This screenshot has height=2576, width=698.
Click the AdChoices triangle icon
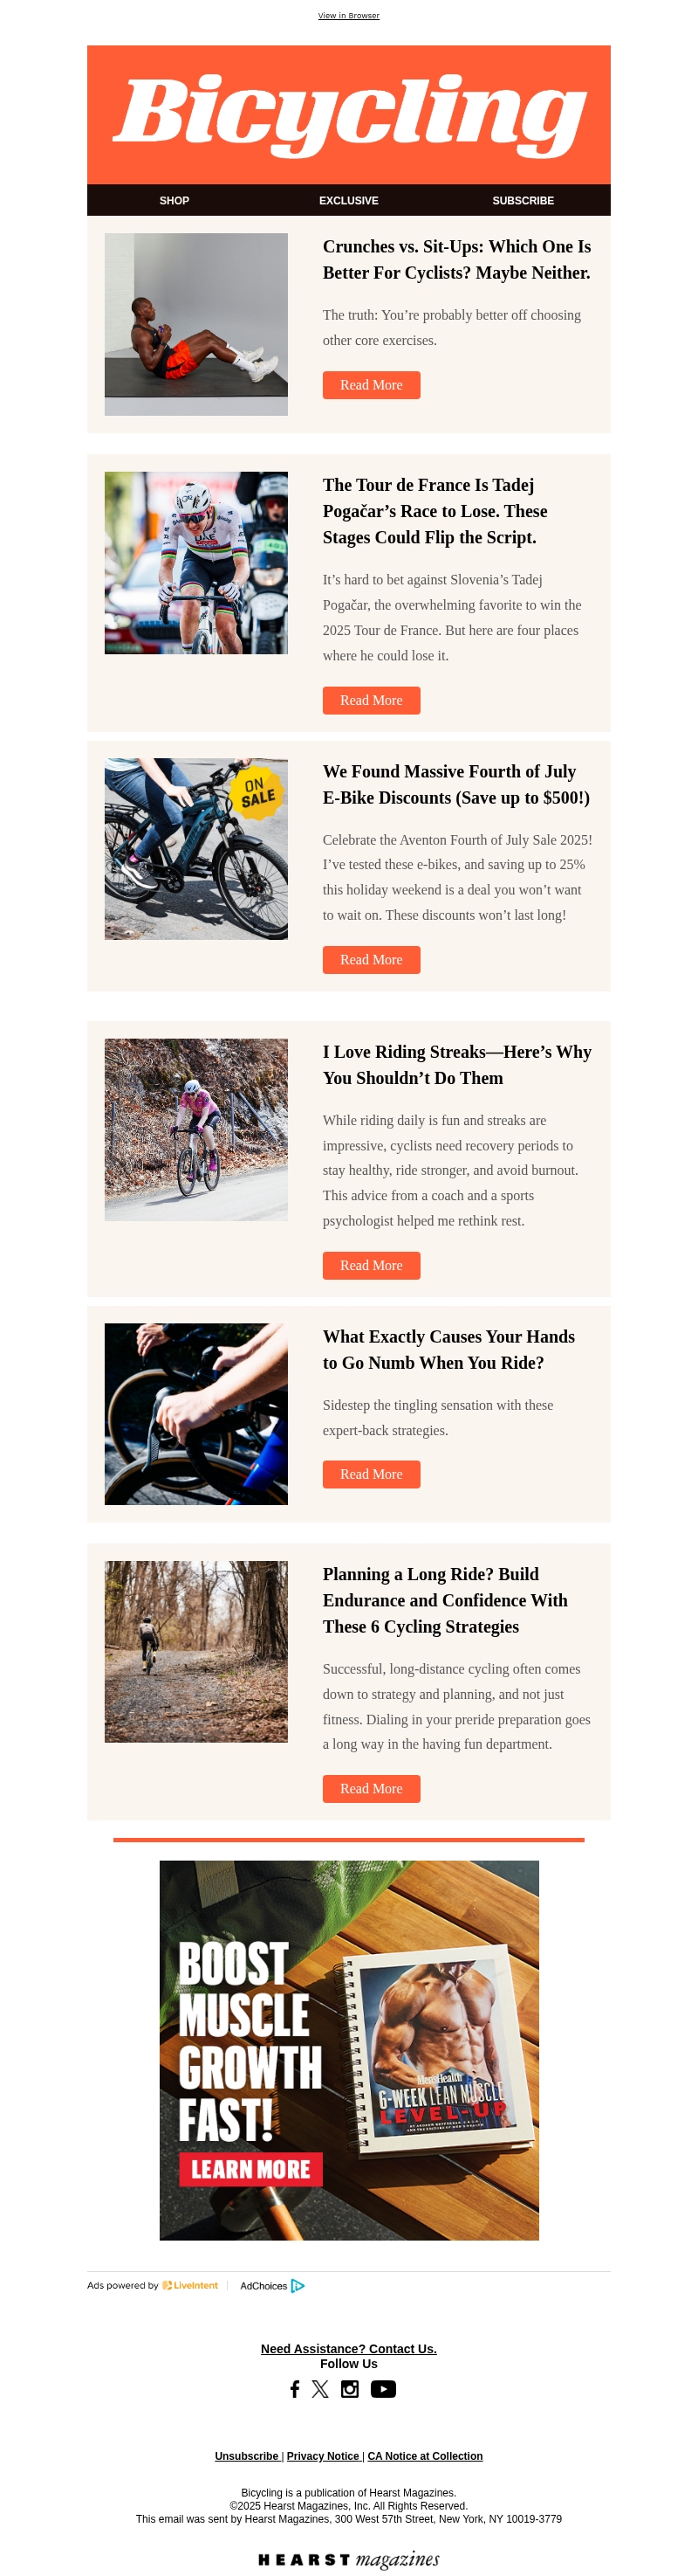298,2286
